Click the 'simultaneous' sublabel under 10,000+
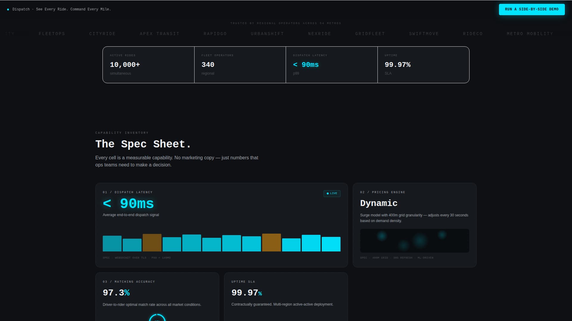 120,73
